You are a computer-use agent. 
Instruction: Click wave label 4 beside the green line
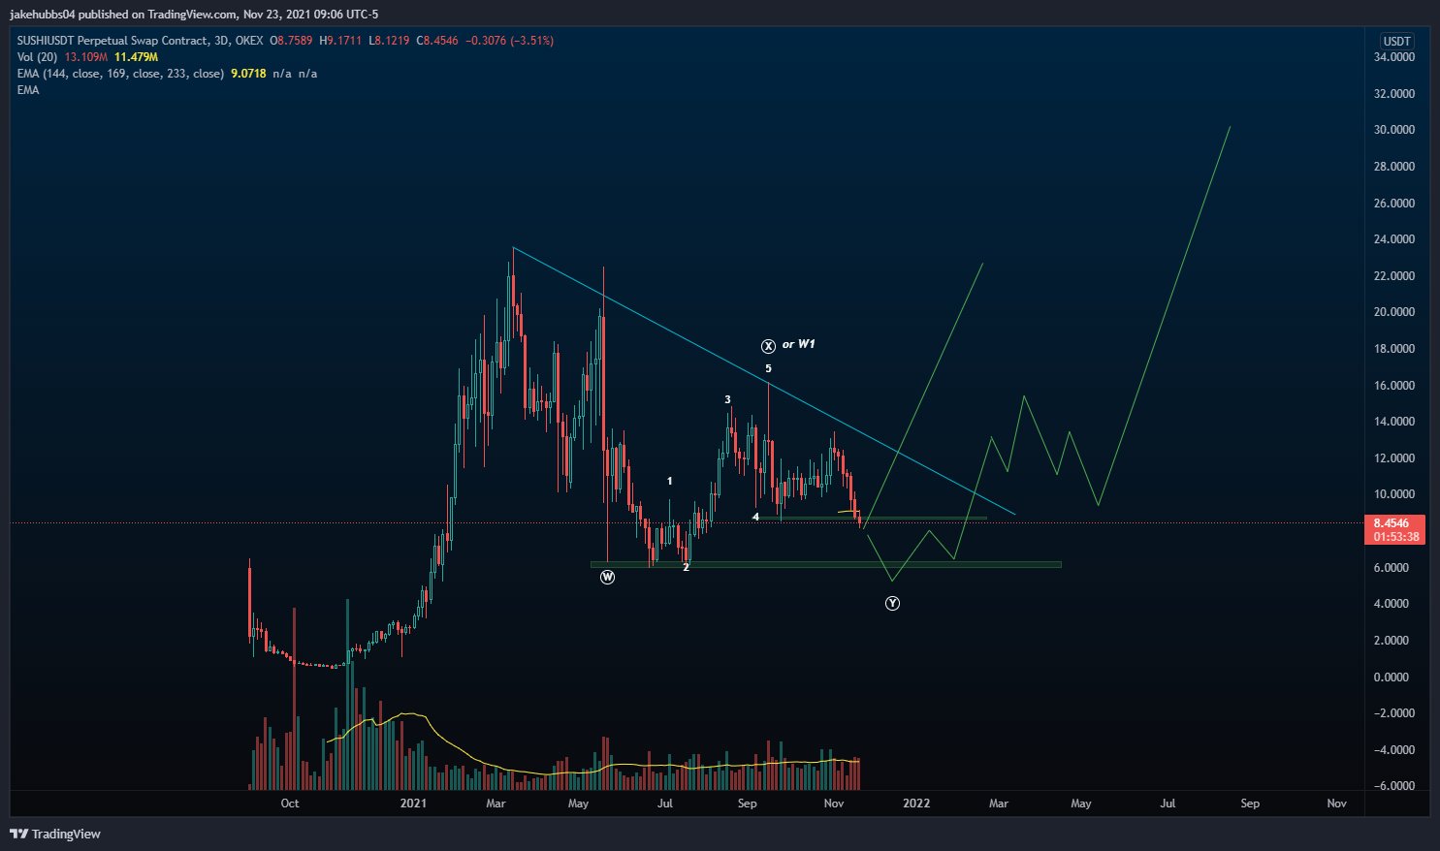click(755, 517)
